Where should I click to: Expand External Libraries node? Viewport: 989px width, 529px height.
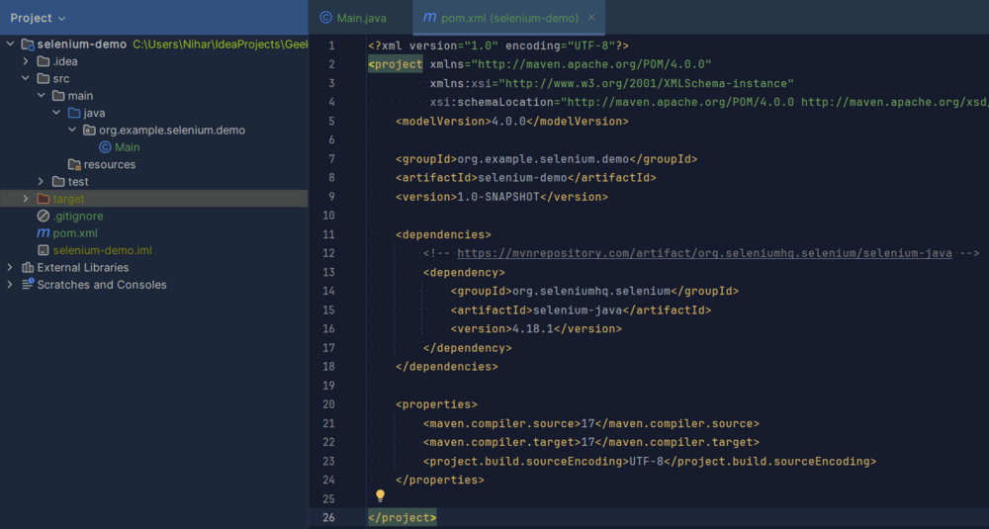coord(10,267)
